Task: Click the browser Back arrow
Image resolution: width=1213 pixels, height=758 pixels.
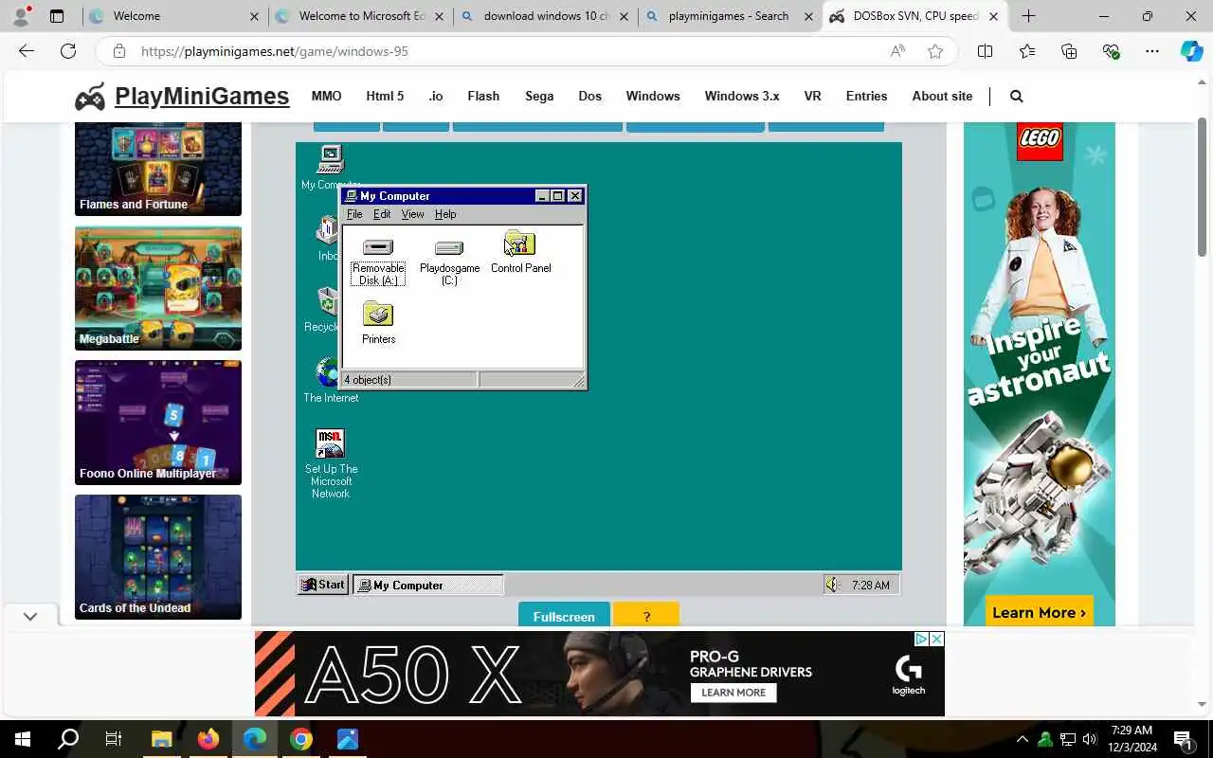Action: [27, 51]
